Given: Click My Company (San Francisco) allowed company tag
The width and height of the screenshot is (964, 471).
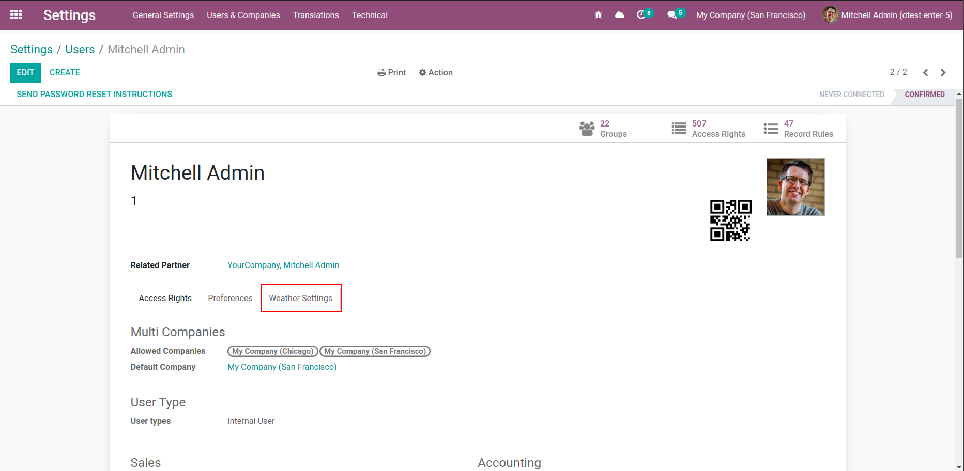Looking at the screenshot, I should (x=375, y=351).
